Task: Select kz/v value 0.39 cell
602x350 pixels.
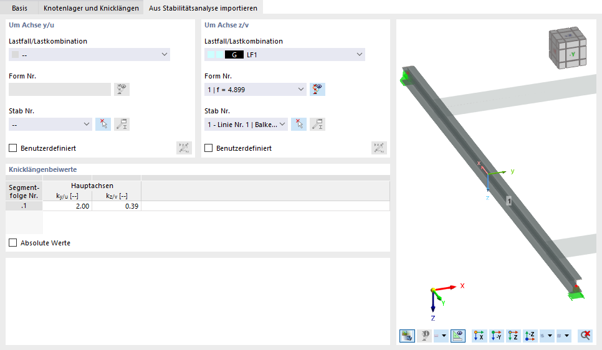Action: [x=117, y=206]
